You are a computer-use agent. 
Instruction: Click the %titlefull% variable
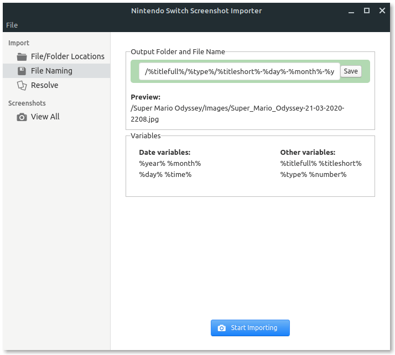(x=298, y=163)
